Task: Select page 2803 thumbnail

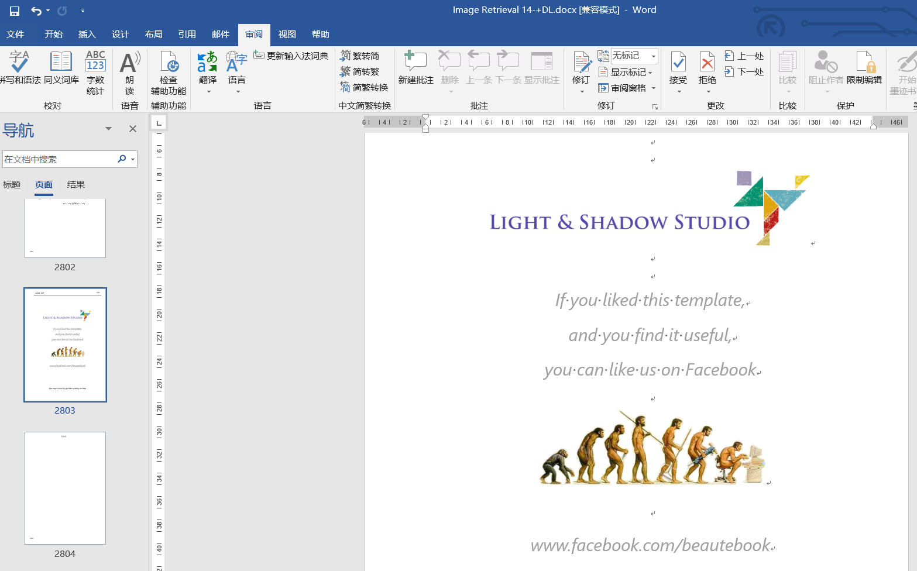Action: click(x=65, y=345)
